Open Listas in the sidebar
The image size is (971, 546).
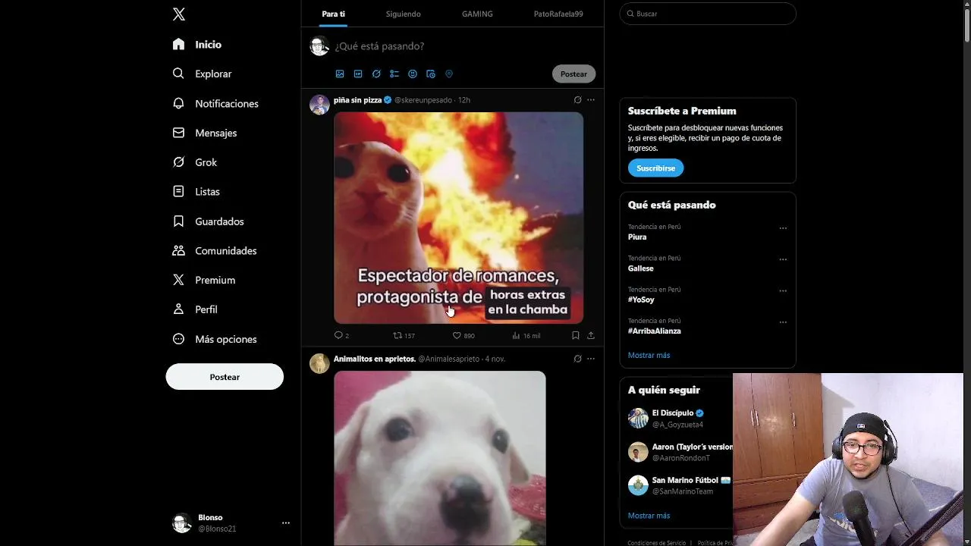click(196, 192)
